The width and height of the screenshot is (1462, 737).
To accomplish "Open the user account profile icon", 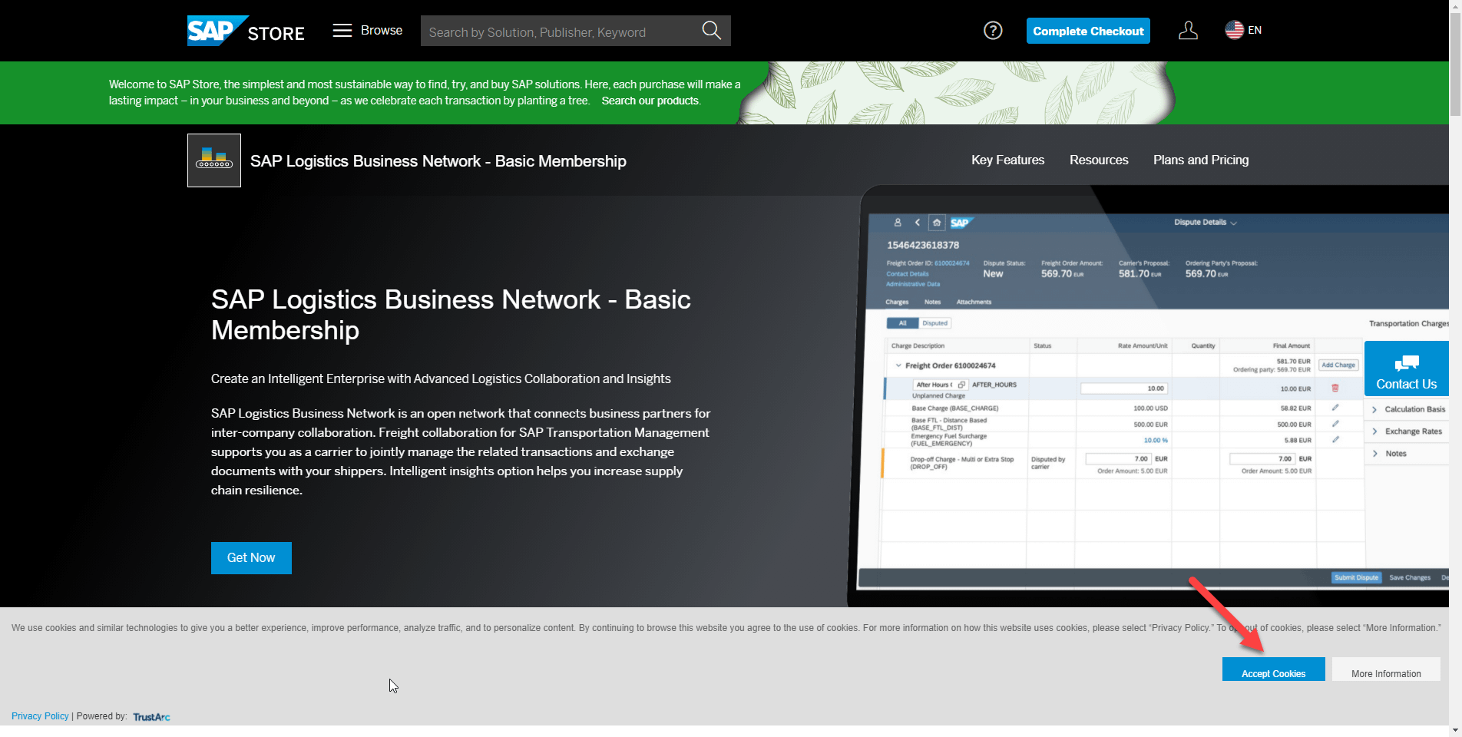I will click(x=1188, y=31).
